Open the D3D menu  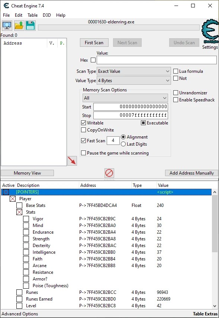47,15
